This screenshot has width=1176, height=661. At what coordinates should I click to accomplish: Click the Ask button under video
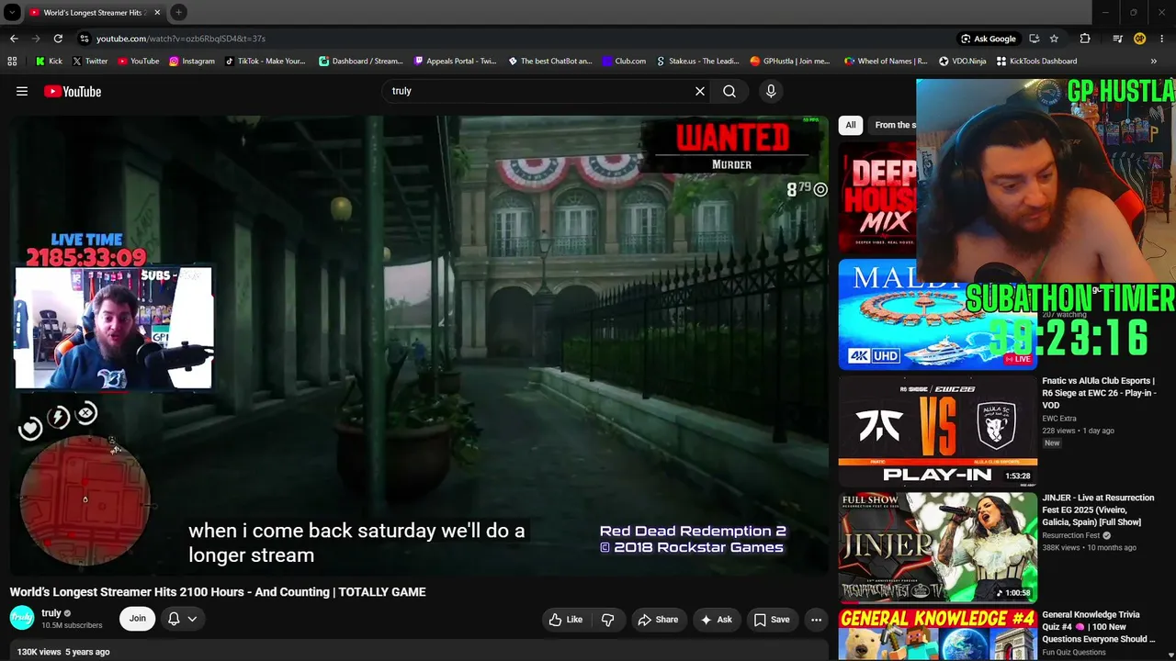[x=716, y=620]
